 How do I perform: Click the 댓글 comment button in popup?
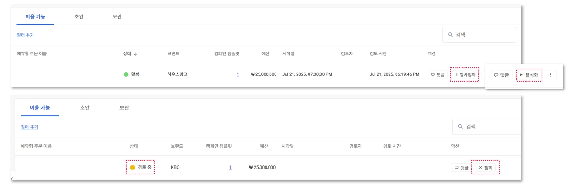pos(501,74)
